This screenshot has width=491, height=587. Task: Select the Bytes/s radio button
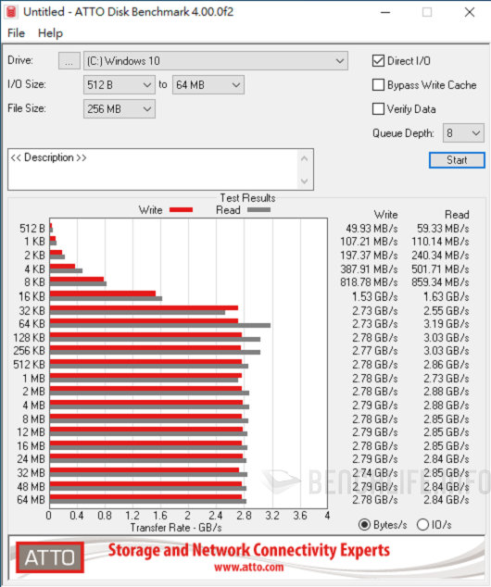coord(364,525)
